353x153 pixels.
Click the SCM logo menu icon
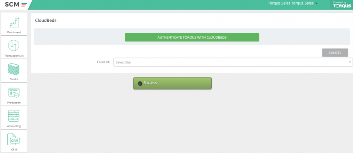pyautogui.click(x=24, y=5)
